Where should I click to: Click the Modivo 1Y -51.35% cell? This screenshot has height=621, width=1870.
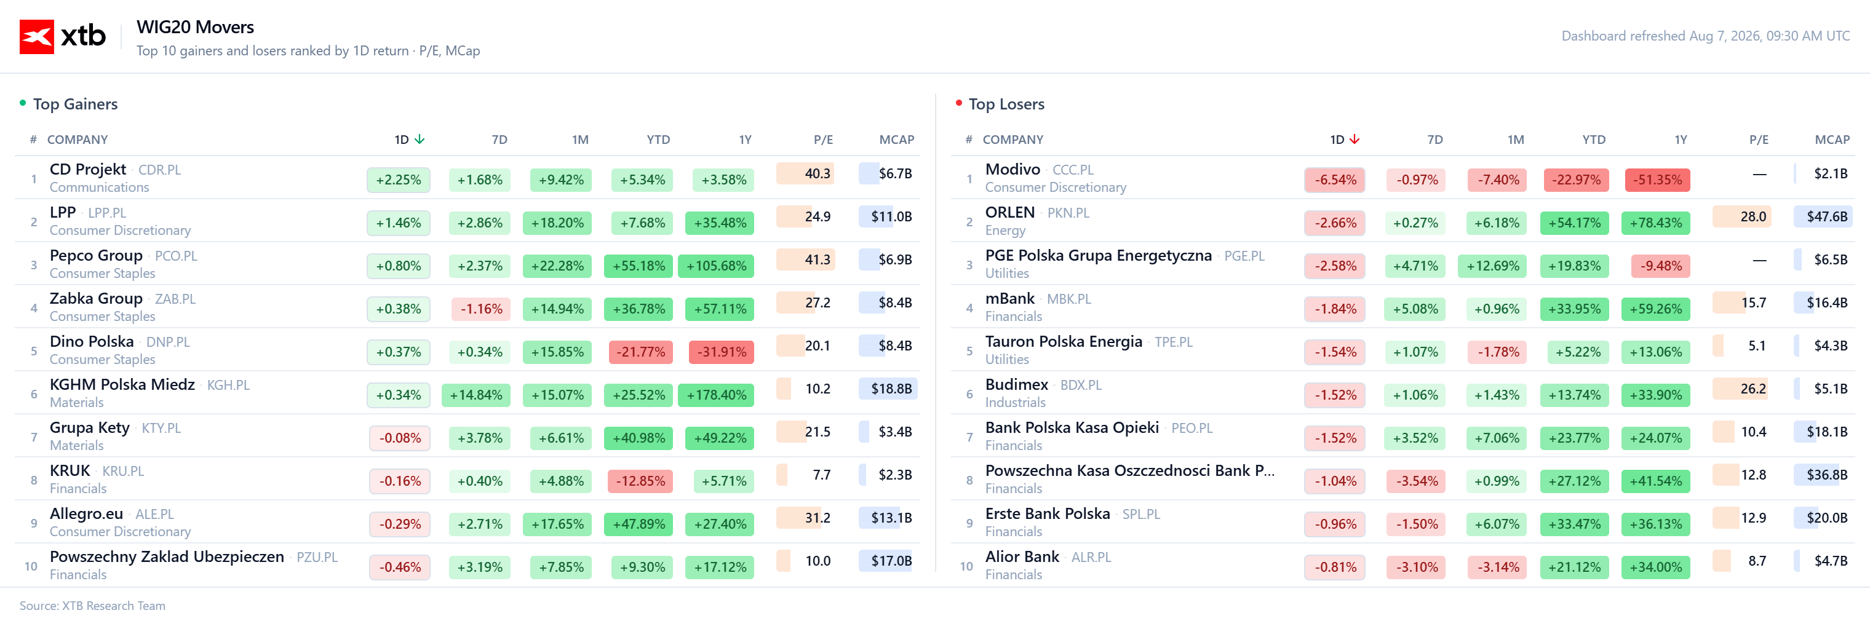tap(1657, 180)
